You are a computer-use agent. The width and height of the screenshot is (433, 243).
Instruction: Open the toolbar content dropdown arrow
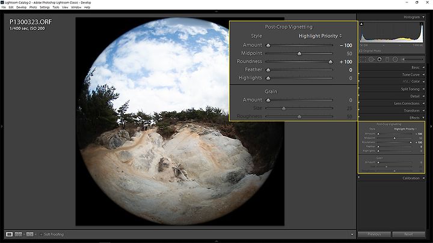coord(352,235)
